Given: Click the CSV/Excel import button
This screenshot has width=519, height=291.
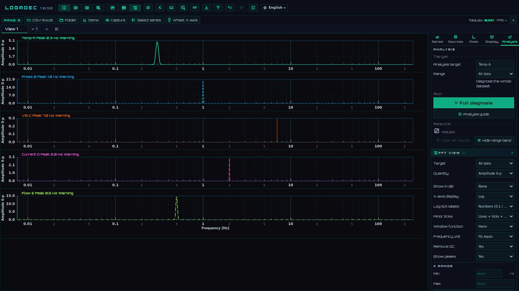Looking at the screenshot, I should tap(40, 20).
